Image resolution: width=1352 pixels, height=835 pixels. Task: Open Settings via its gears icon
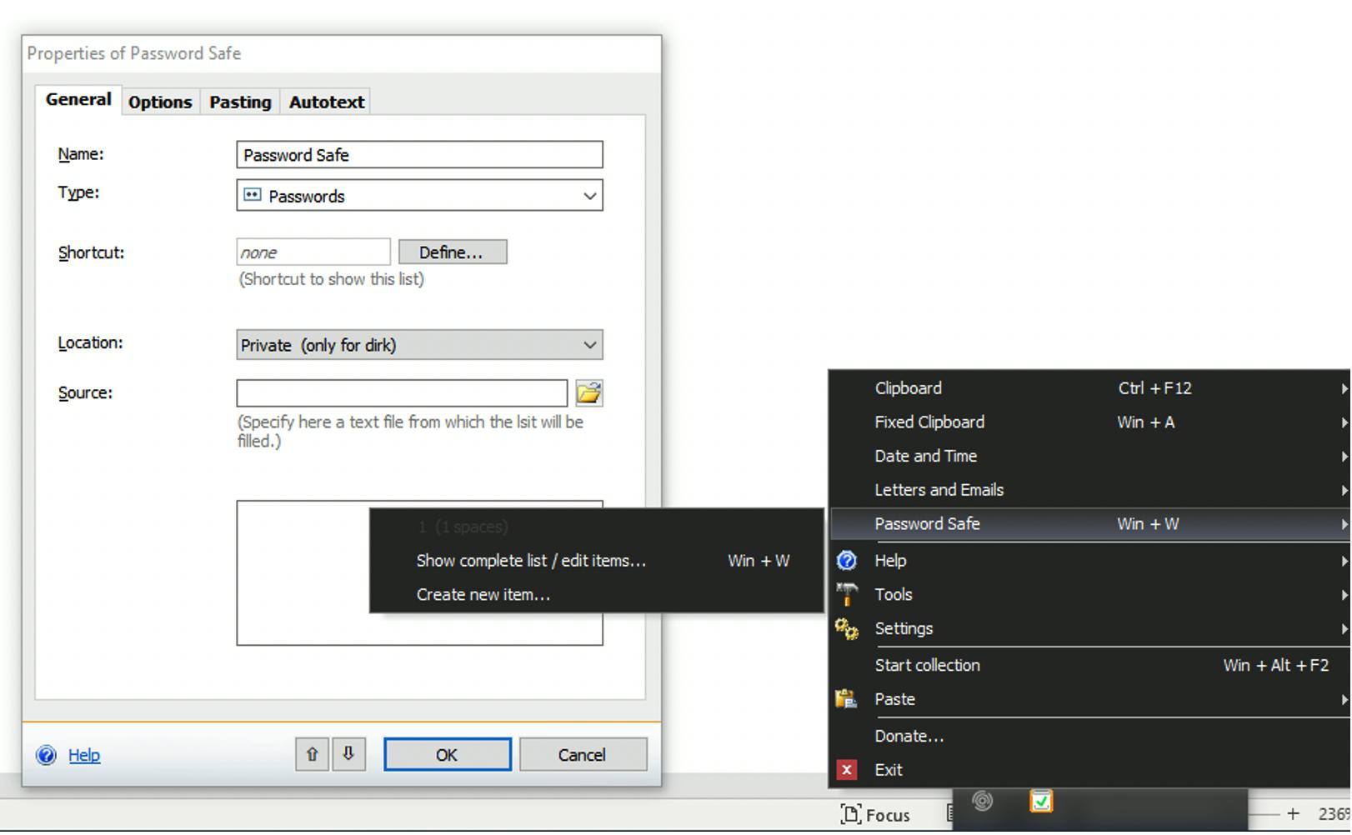pyautogui.click(x=846, y=628)
